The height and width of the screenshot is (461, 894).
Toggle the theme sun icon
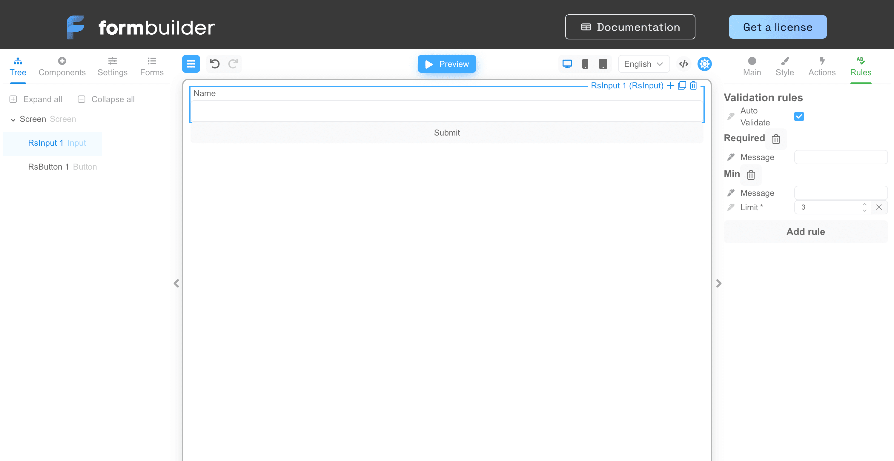704,64
